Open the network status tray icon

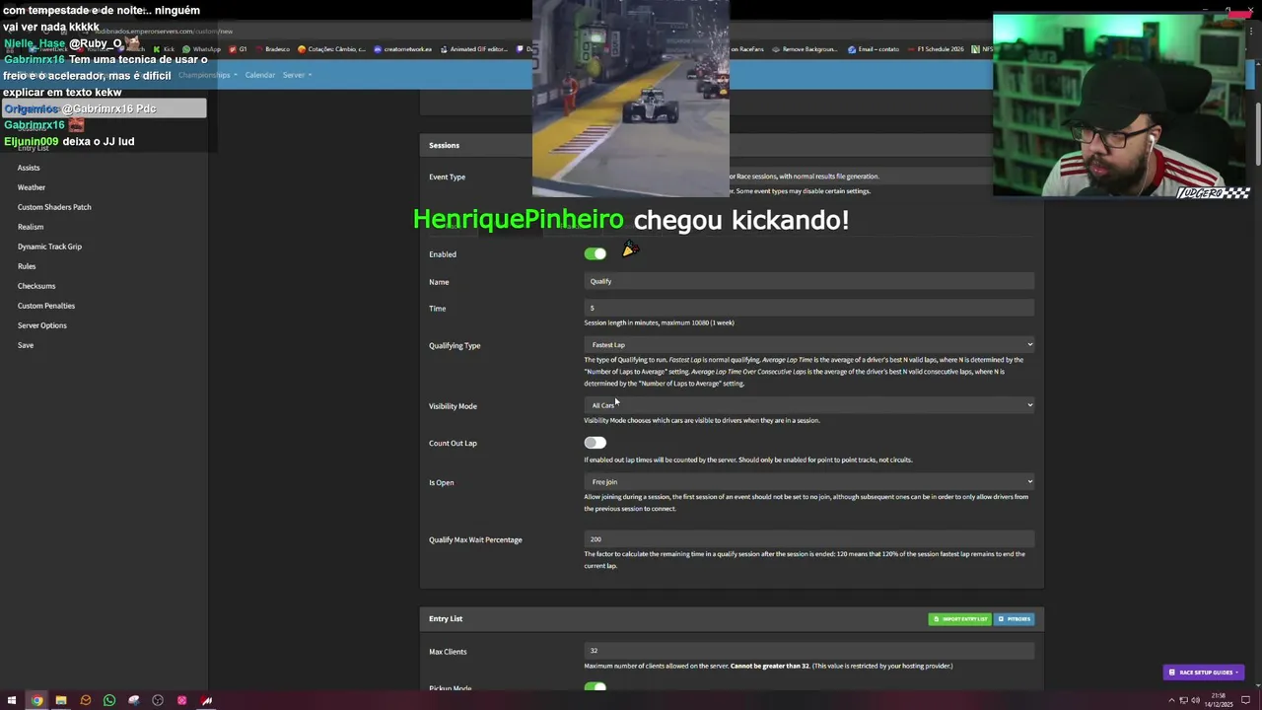pyautogui.click(x=1184, y=700)
